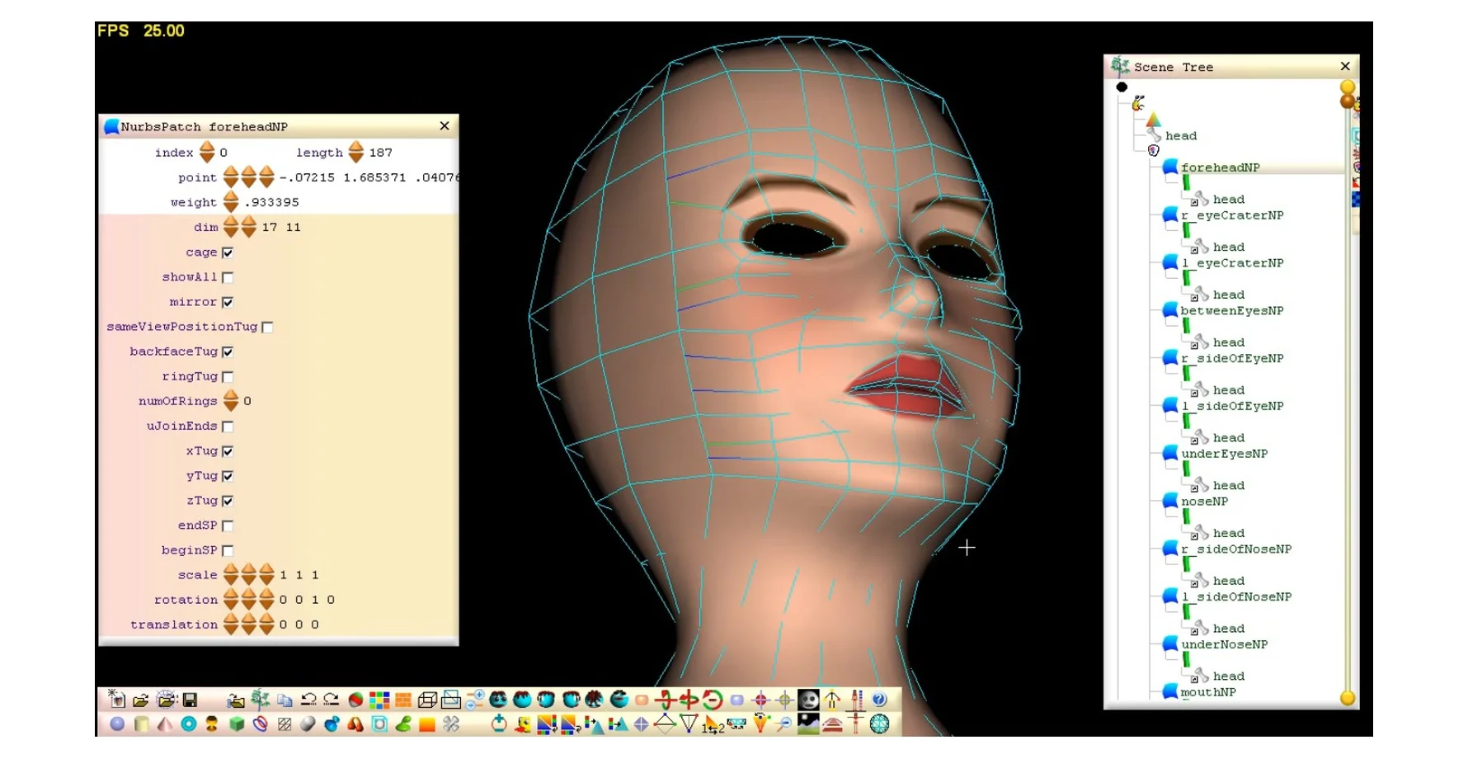1468x759 pixels.
Task: Click the Scene Tree toolbar icon
Action: point(261,700)
